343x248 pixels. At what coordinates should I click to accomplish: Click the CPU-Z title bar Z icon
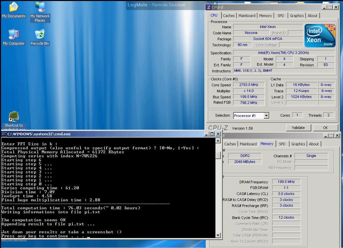tap(208, 7)
